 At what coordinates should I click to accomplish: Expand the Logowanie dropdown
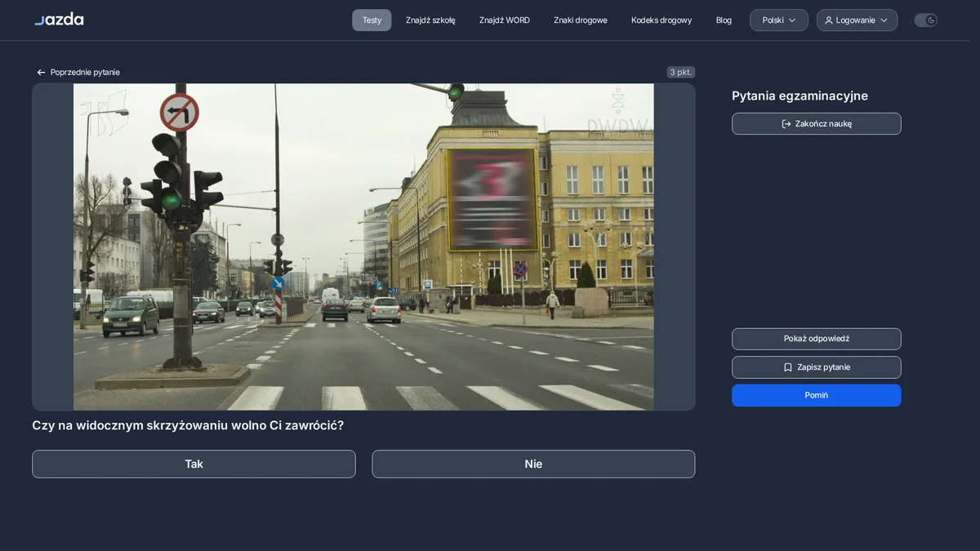click(x=857, y=20)
